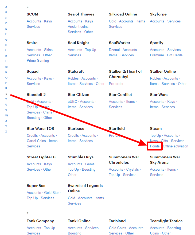
Task: Open Services link under Skyforge
Action: coord(174,21)
